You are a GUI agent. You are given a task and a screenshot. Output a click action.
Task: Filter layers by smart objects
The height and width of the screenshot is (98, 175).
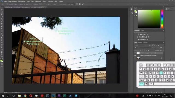coord(159,45)
